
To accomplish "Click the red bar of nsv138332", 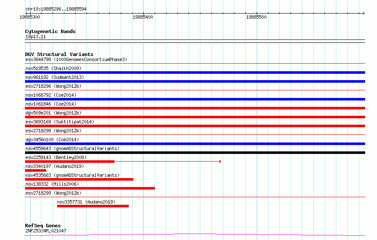I will click(90, 188).
